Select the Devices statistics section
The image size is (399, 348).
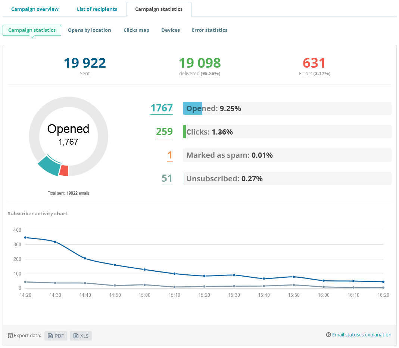tap(171, 30)
